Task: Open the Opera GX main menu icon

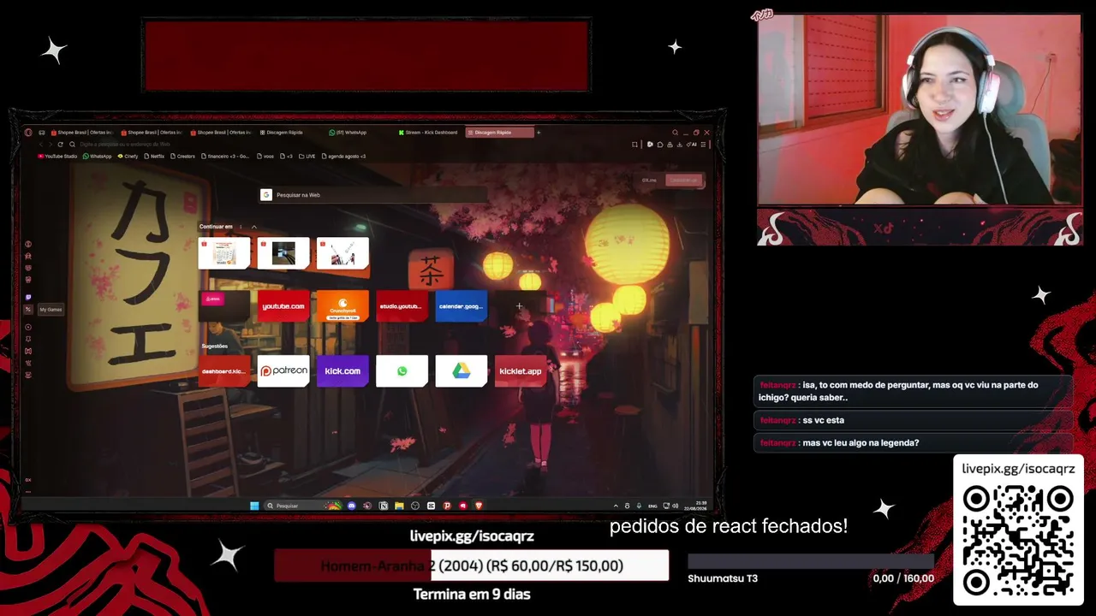Action: point(28,133)
